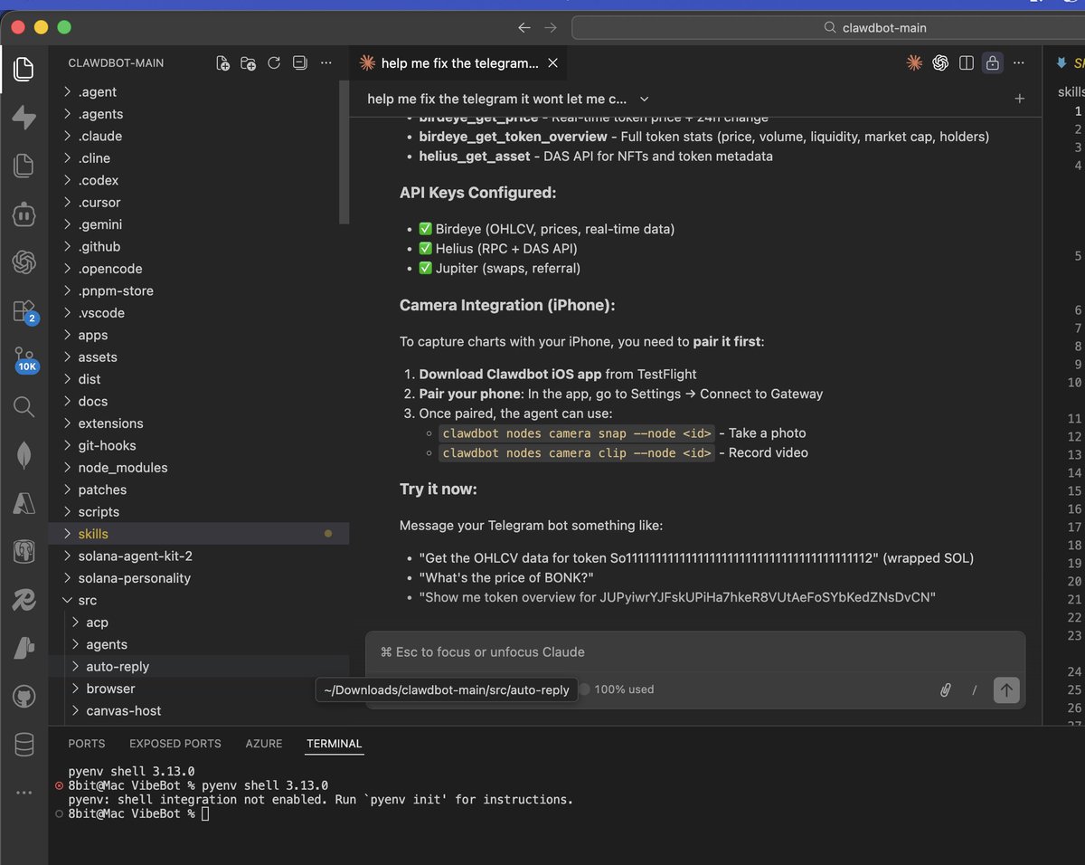This screenshot has height=865, width=1085.
Task: Click the Claude spark icon in the editor toolbar
Action: pyautogui.click(x=914, y=63)
